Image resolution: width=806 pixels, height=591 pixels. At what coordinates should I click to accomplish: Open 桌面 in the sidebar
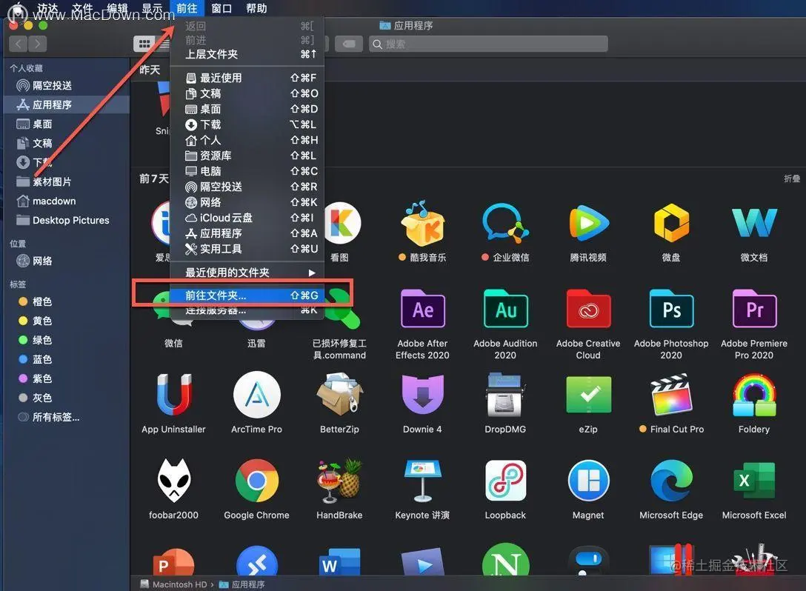66,124
